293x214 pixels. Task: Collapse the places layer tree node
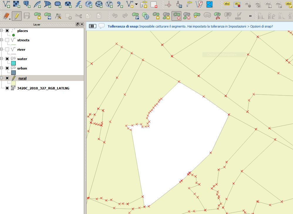[x=1, y=30]
